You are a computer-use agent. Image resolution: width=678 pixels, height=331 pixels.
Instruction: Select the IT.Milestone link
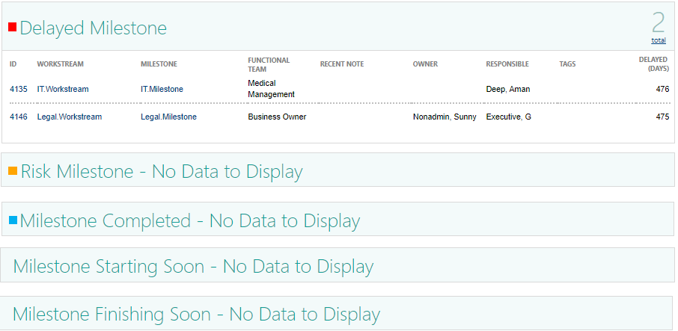click(x=162, y=90)
